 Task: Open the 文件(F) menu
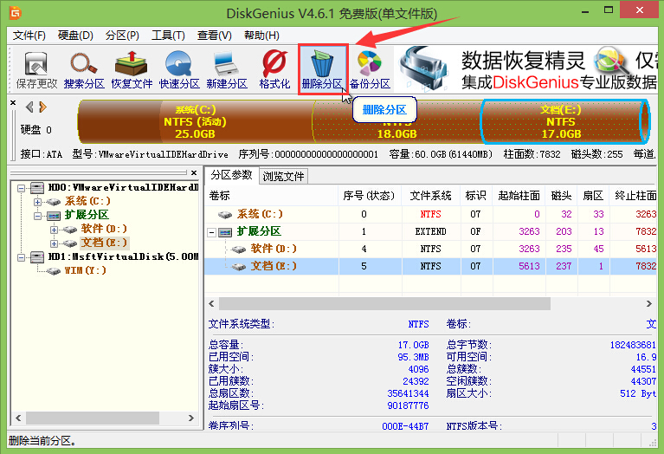click(29, 36)
